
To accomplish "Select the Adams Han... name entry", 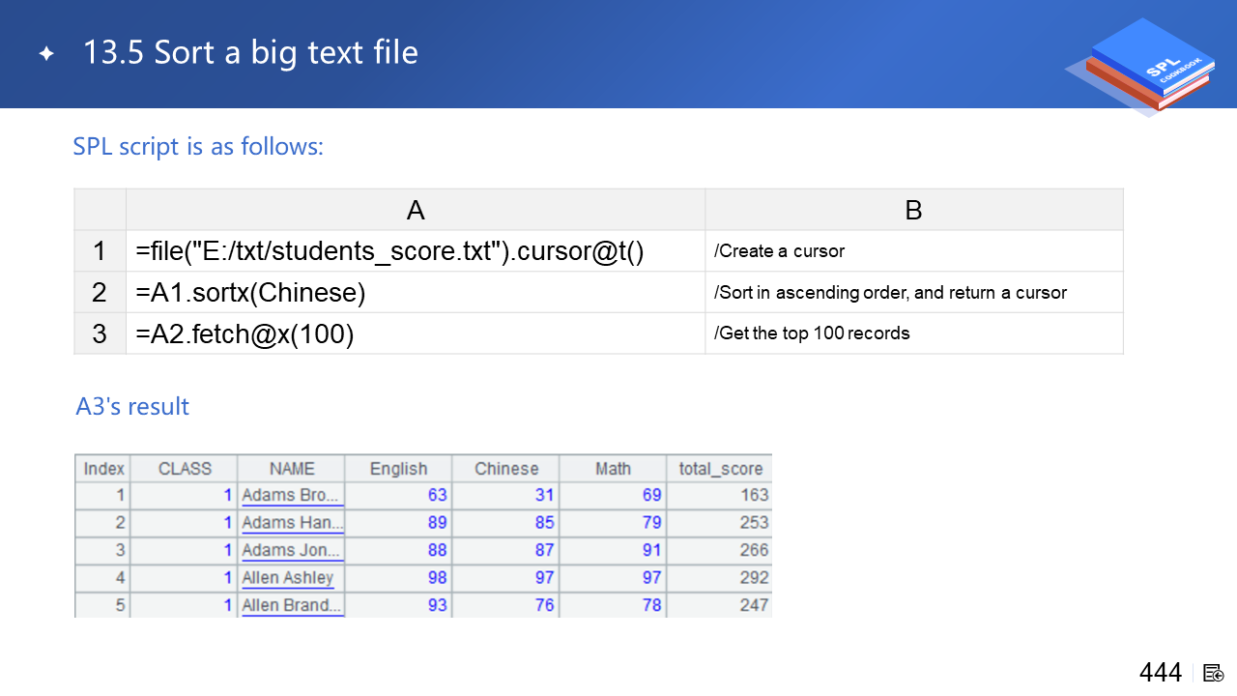I will point(291,523).
